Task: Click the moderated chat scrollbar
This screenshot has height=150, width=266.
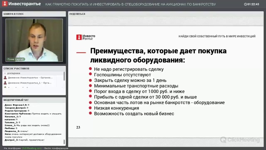Action: [64, 142]
